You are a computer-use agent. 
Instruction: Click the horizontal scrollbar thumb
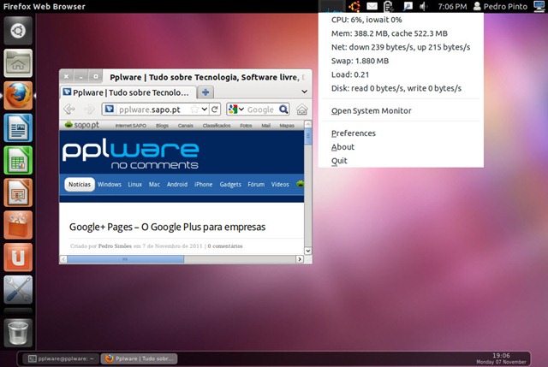[x=126, y=259]
